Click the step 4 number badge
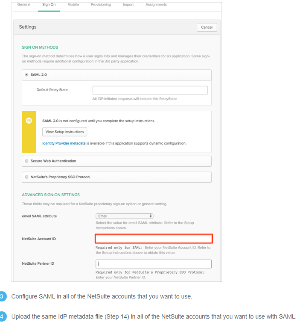This screenshot has width=297, height=328. click(x=2, y=316)
